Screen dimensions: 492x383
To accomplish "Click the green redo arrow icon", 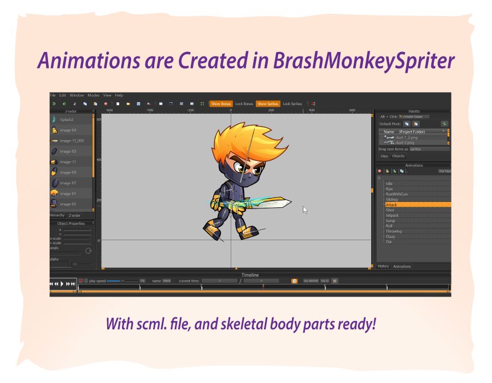I will click(64, 103).
